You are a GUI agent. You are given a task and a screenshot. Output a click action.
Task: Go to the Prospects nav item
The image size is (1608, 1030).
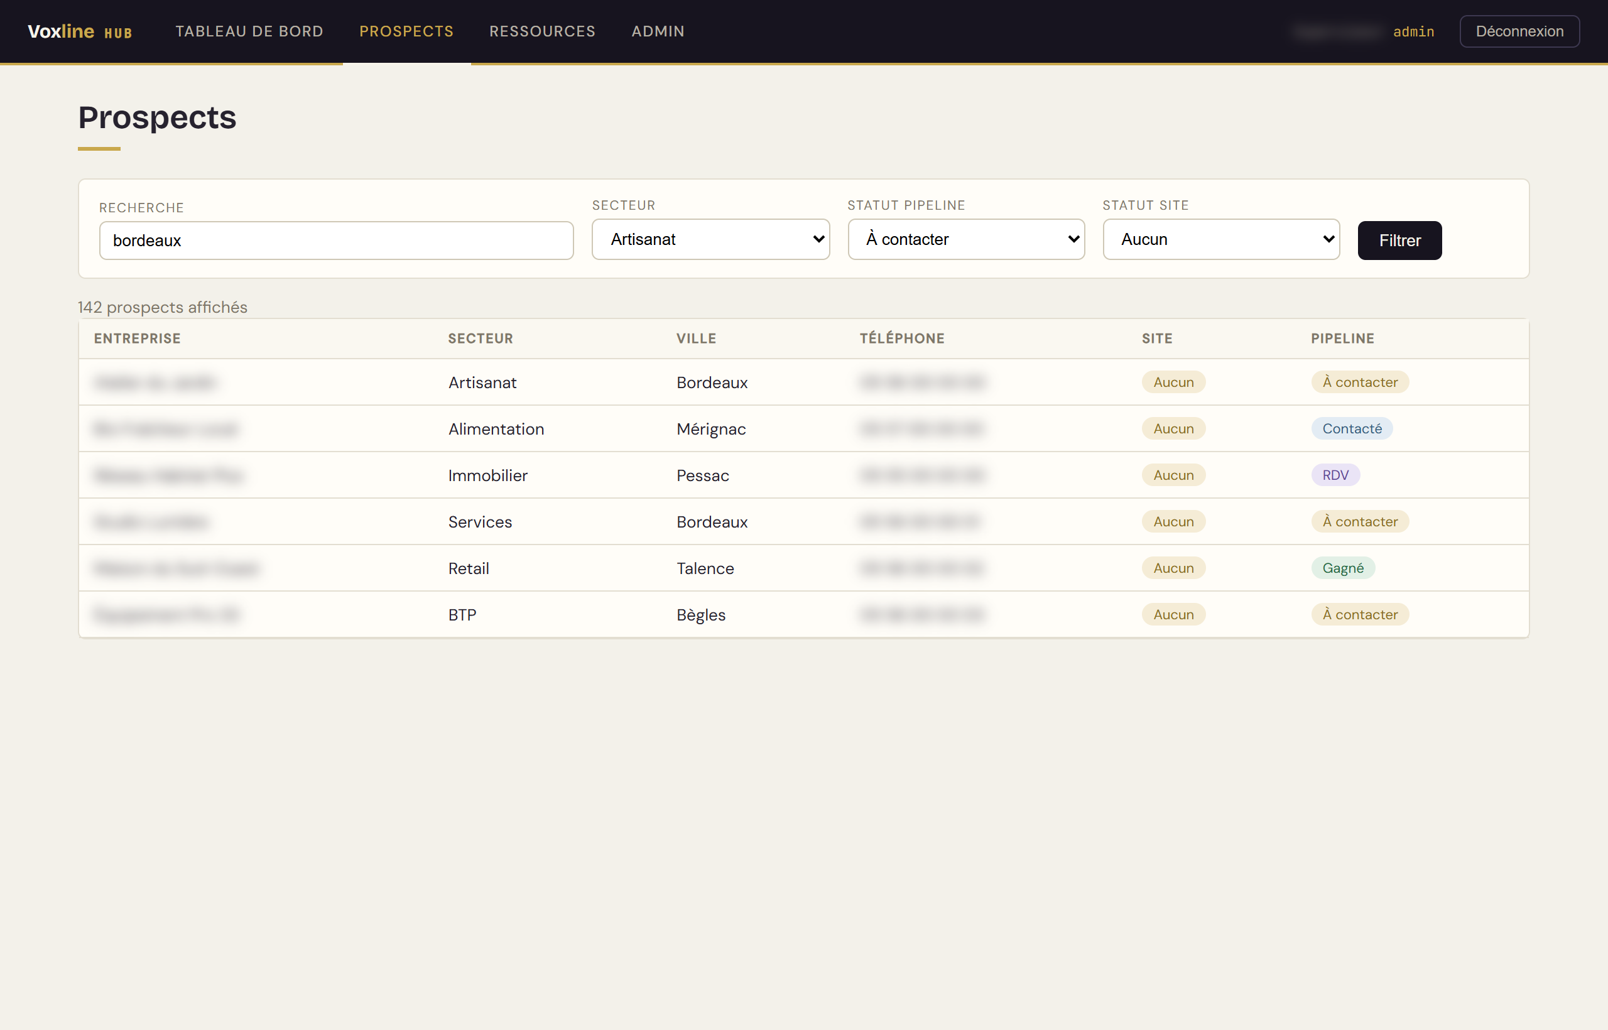point(406,31)
